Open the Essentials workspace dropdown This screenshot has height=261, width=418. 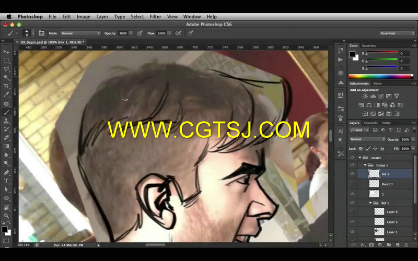pos(397,33)
